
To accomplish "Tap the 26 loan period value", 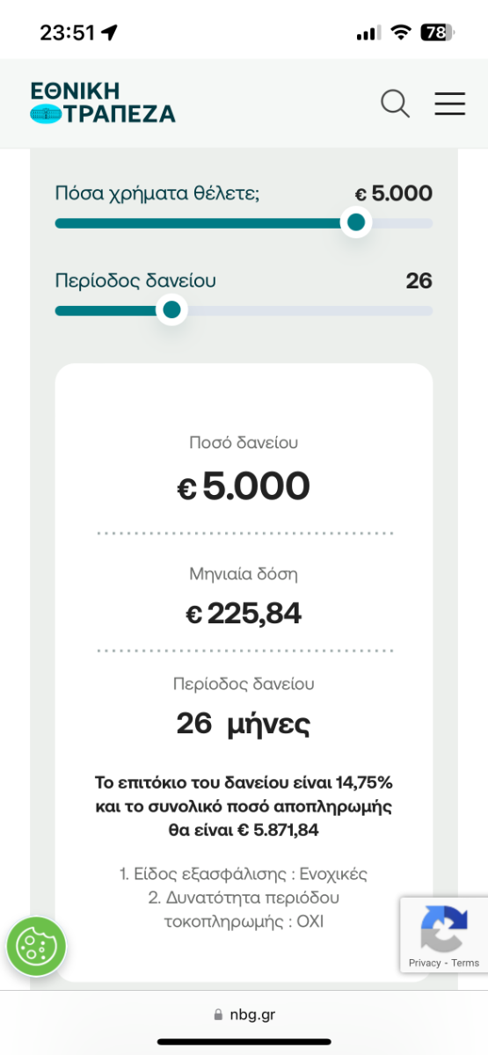I will tap(419, 280).
